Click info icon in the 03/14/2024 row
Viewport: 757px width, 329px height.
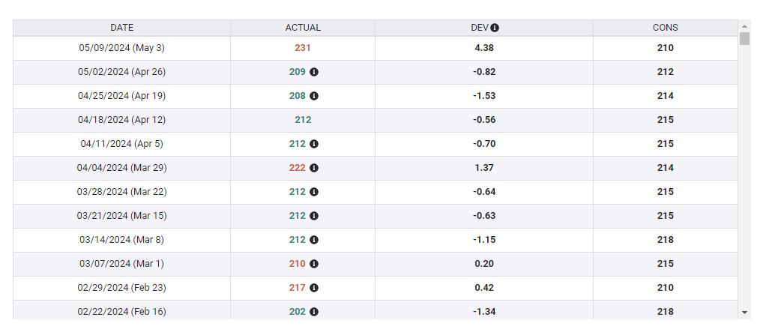click(x=314, y=240)
